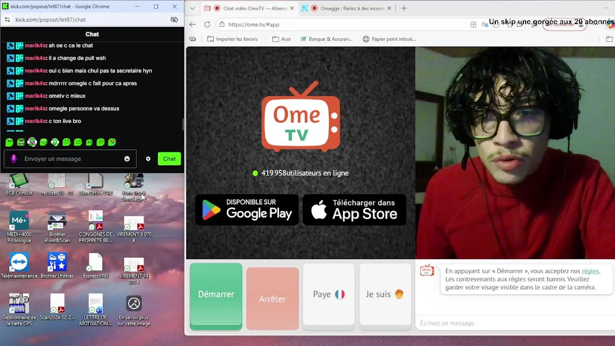Go back in the Edge browser
Viewport: 615px width, 346px height.
pos(193,25)
